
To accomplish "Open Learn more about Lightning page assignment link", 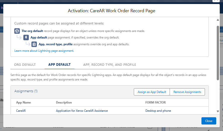I will [44, 51].
